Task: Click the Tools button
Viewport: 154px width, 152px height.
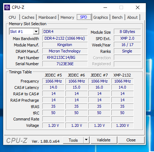Action: point(73,140)
